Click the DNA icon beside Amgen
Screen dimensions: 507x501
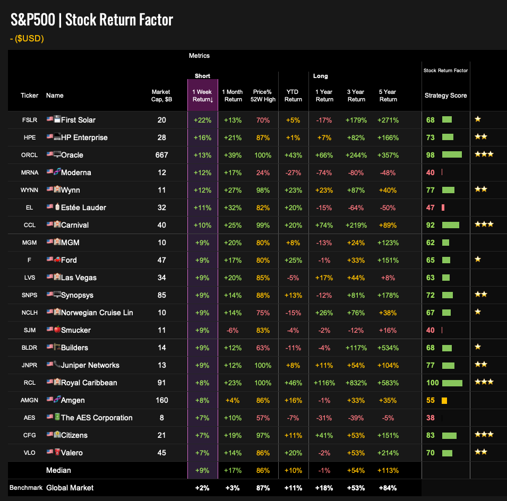[x=57, y=399]
